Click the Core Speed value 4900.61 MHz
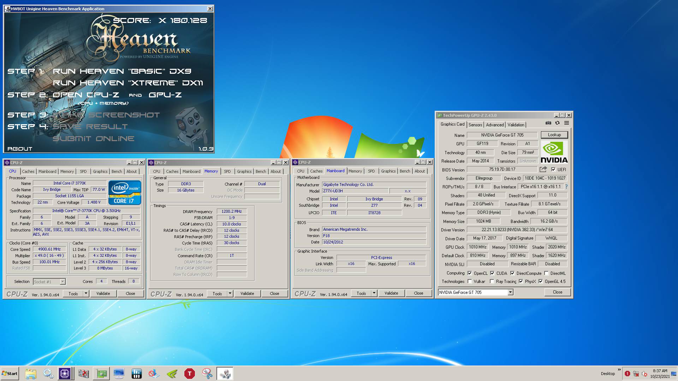This screenshot has width=678, height=381. [49, 249]
